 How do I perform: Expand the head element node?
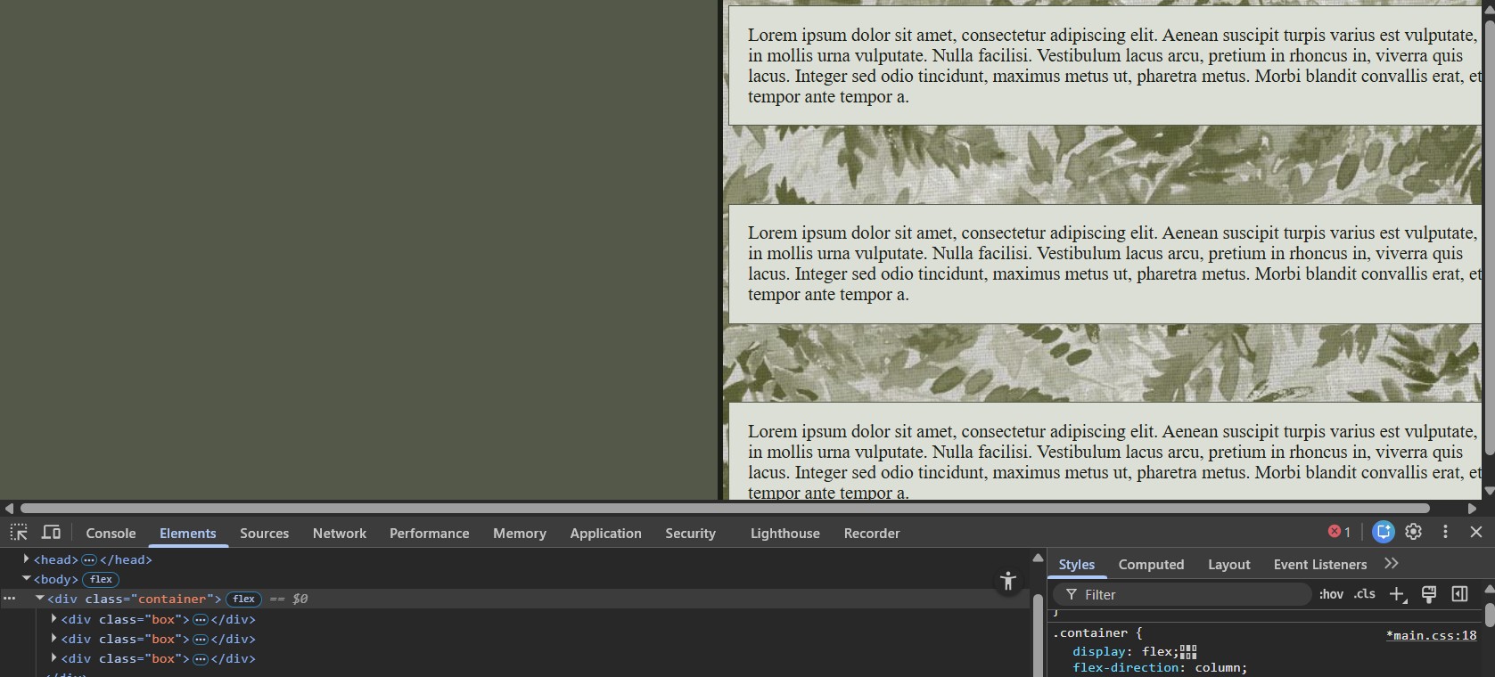(x=27, y=559)
